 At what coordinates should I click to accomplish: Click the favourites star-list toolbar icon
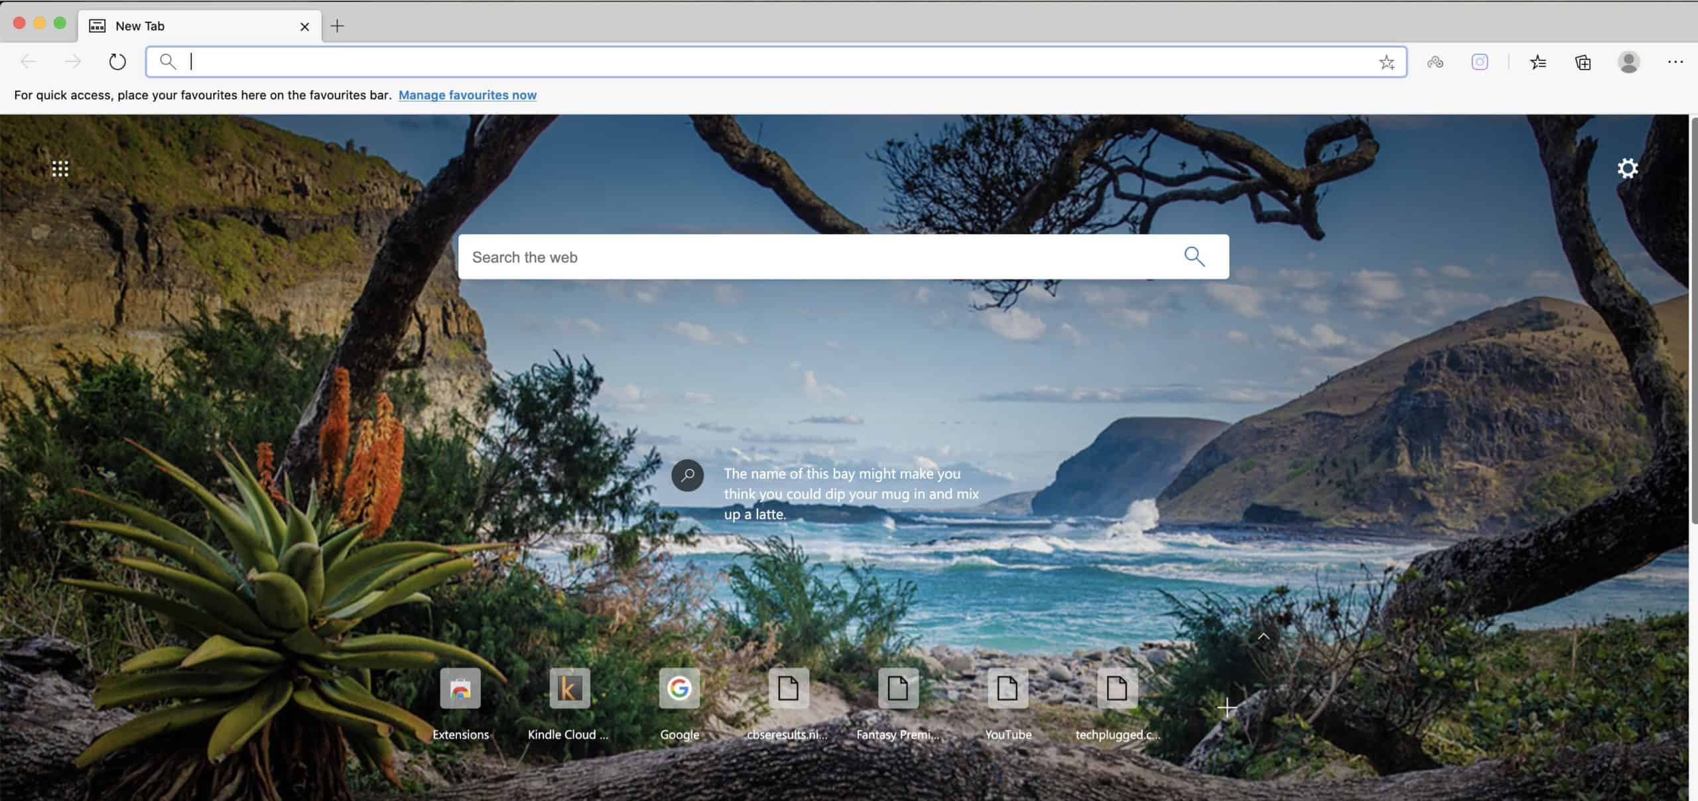click(x=1538, y=62)
